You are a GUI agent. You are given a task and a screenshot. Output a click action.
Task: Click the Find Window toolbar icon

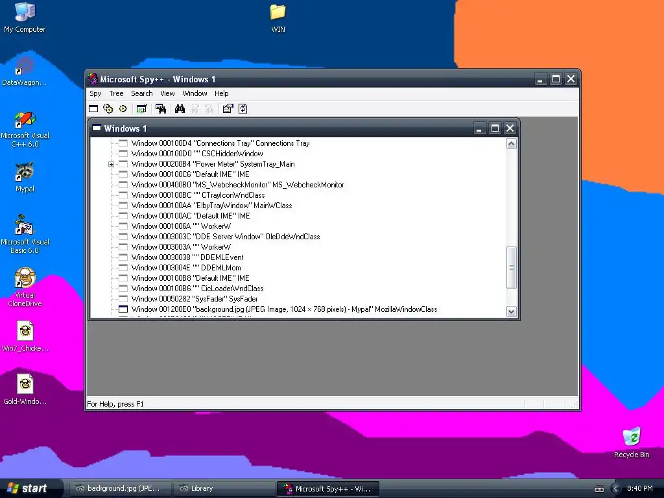161,109
